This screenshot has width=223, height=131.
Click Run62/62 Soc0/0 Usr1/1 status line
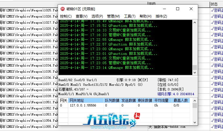[x=78, y=80]
